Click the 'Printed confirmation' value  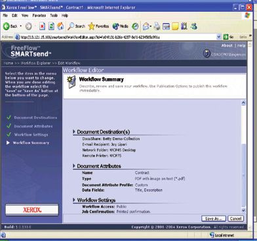[x=133, y=211]
